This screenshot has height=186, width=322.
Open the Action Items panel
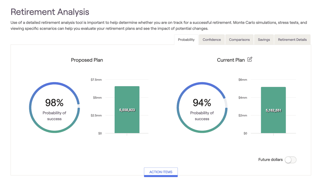click(161, 172)
